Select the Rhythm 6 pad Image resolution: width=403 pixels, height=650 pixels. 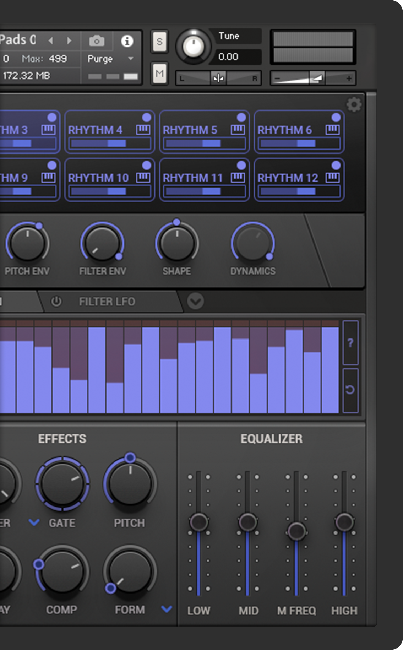(299, 131)
